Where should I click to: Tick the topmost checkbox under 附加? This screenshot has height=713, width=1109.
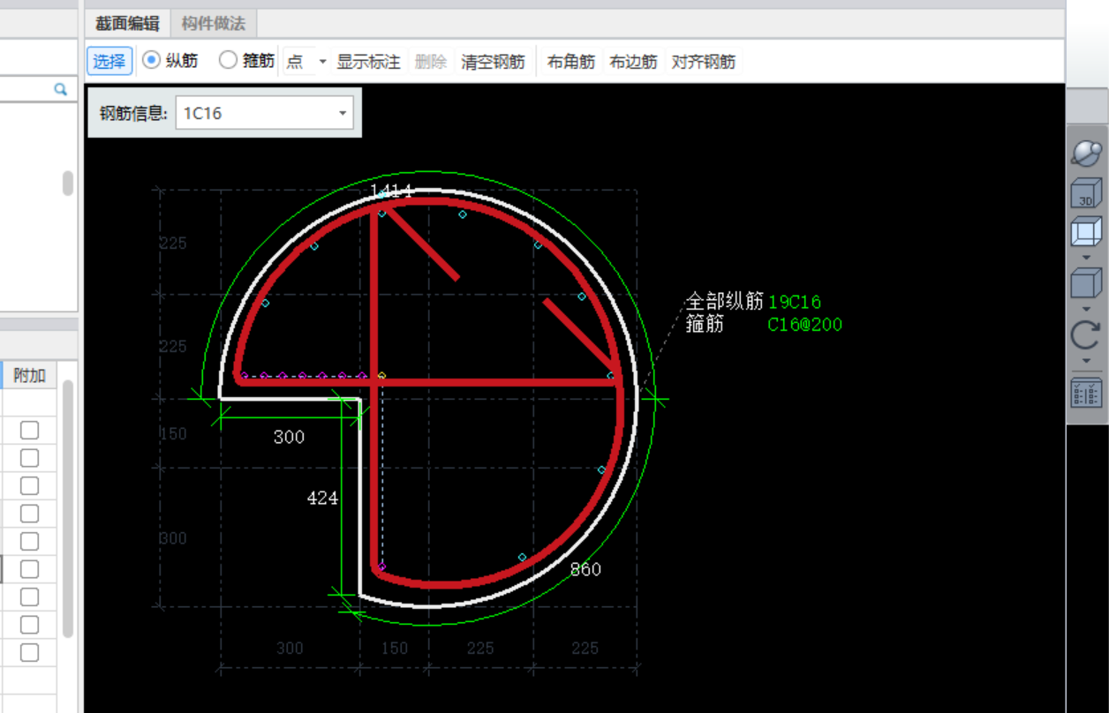[x=30, y=430]
